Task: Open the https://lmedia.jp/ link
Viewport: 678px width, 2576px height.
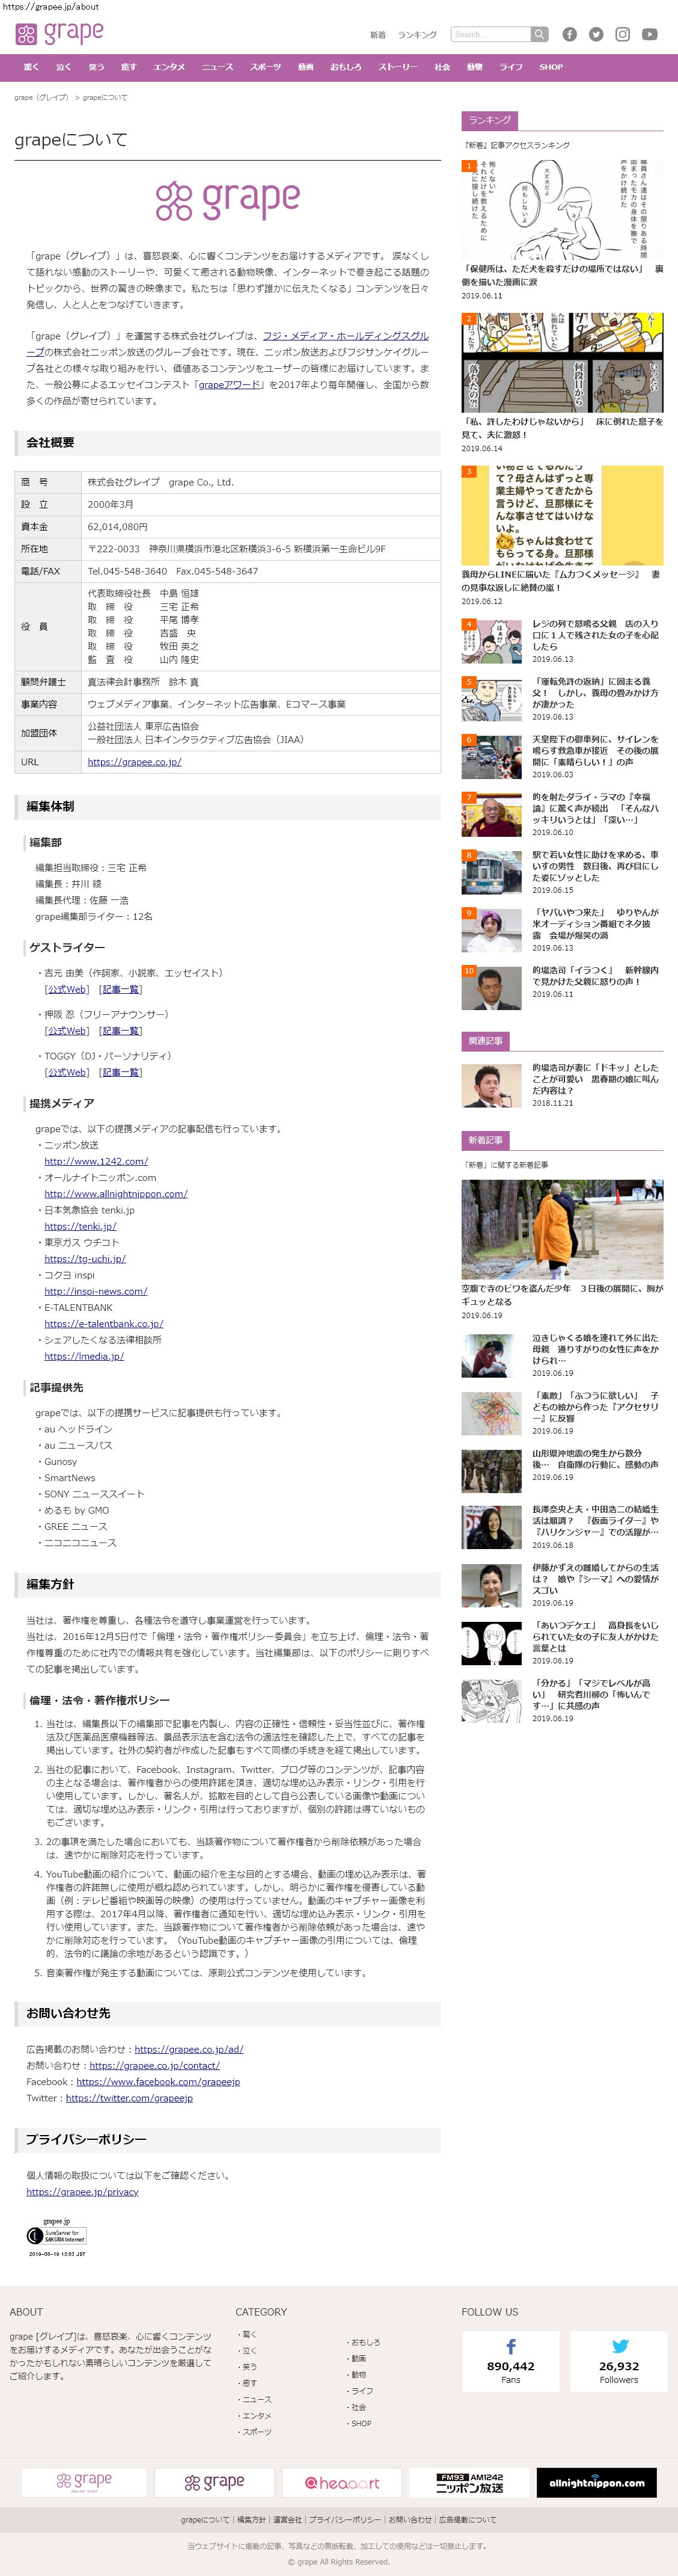Action: tap(84, 1356)
